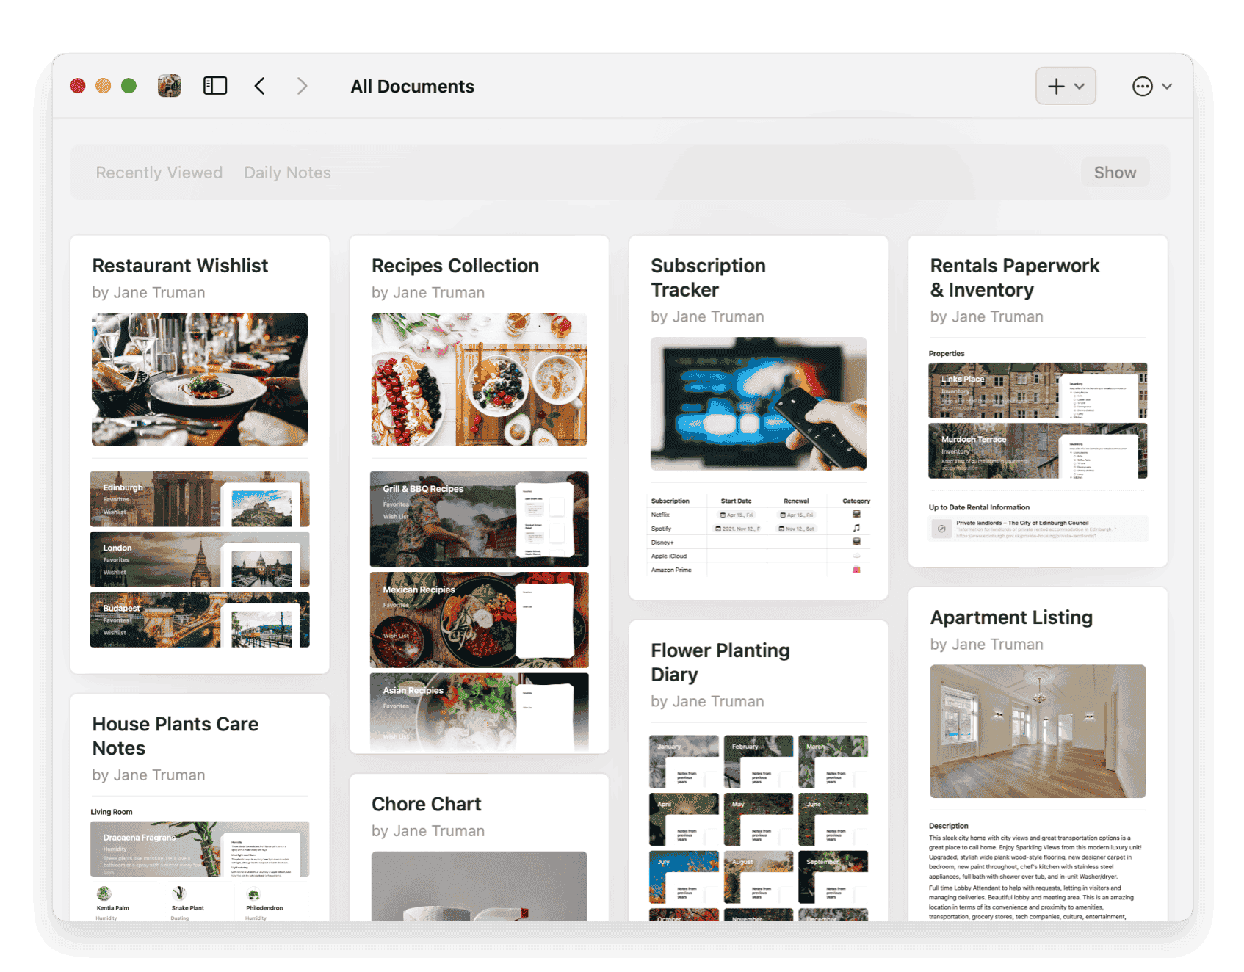Open the Apartment Listing room photo
The height and width of the screenshot is (972, 1244).
pyautogui.click(x=1037, y=731)
